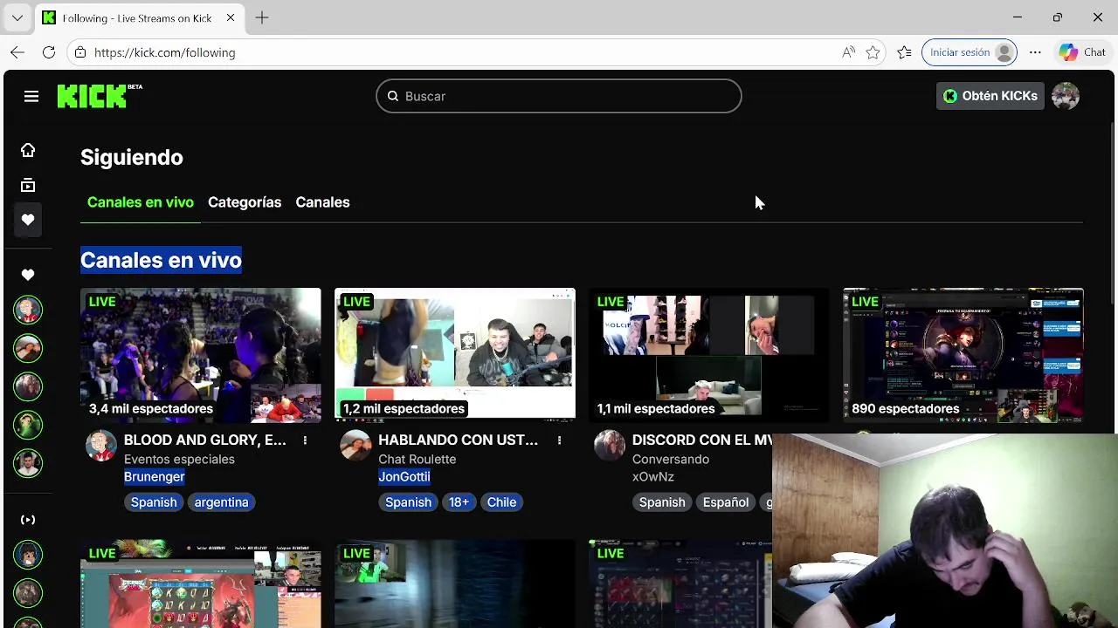The width and height of the screenshot is (1118, 628).
Task: Open DISCORD CON EL stream thumbnail
Action: (709, 355)
